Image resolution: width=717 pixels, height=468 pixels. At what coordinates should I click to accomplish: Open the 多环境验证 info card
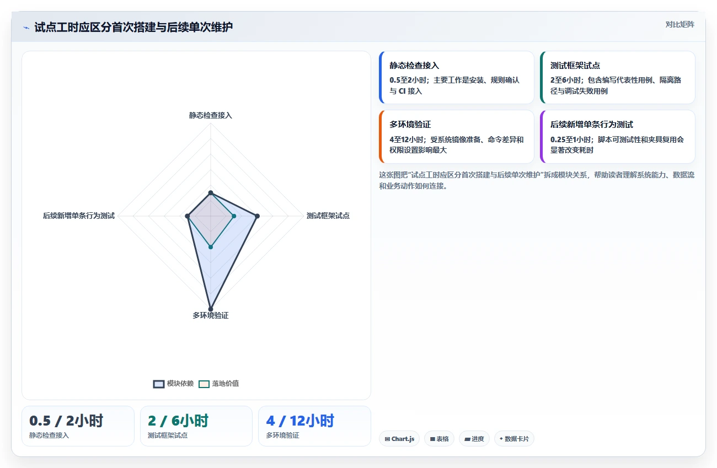tap(457, 137)
